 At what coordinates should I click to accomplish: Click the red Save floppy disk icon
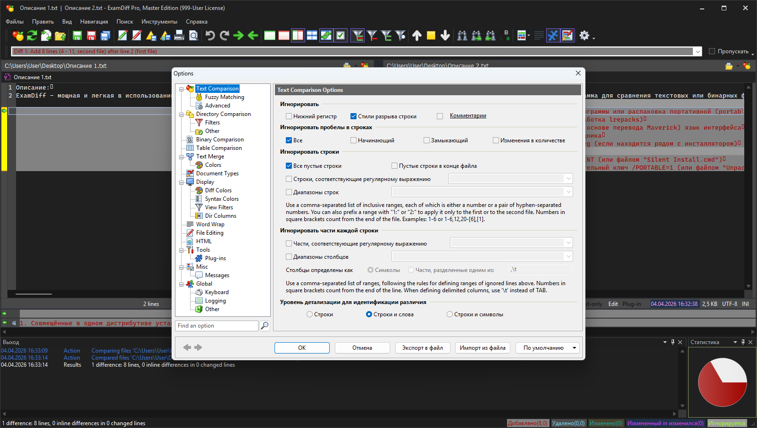point(92,35)
